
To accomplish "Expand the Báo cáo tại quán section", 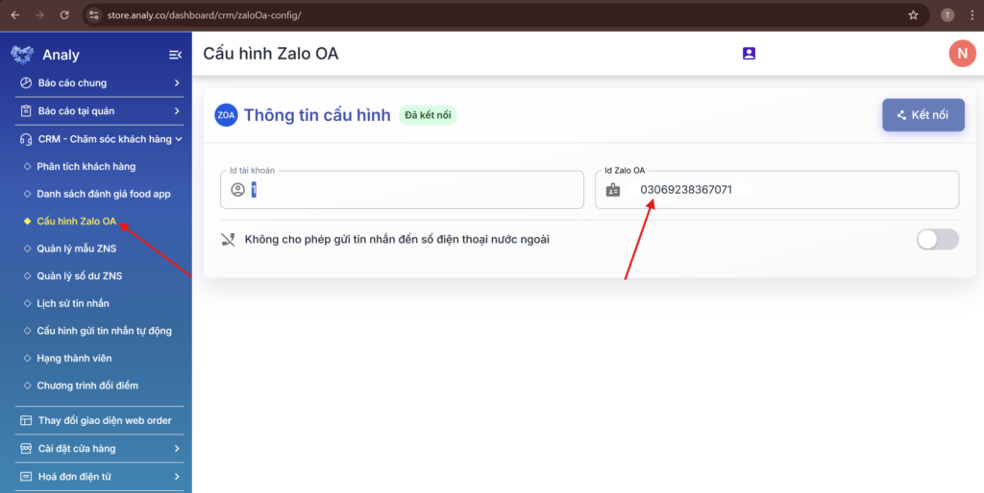I will (100, 111).
